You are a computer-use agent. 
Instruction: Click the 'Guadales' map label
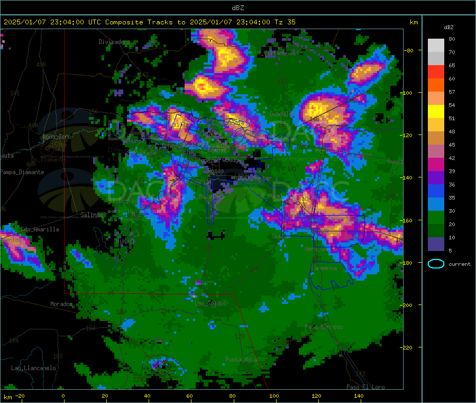click(282, 114)
